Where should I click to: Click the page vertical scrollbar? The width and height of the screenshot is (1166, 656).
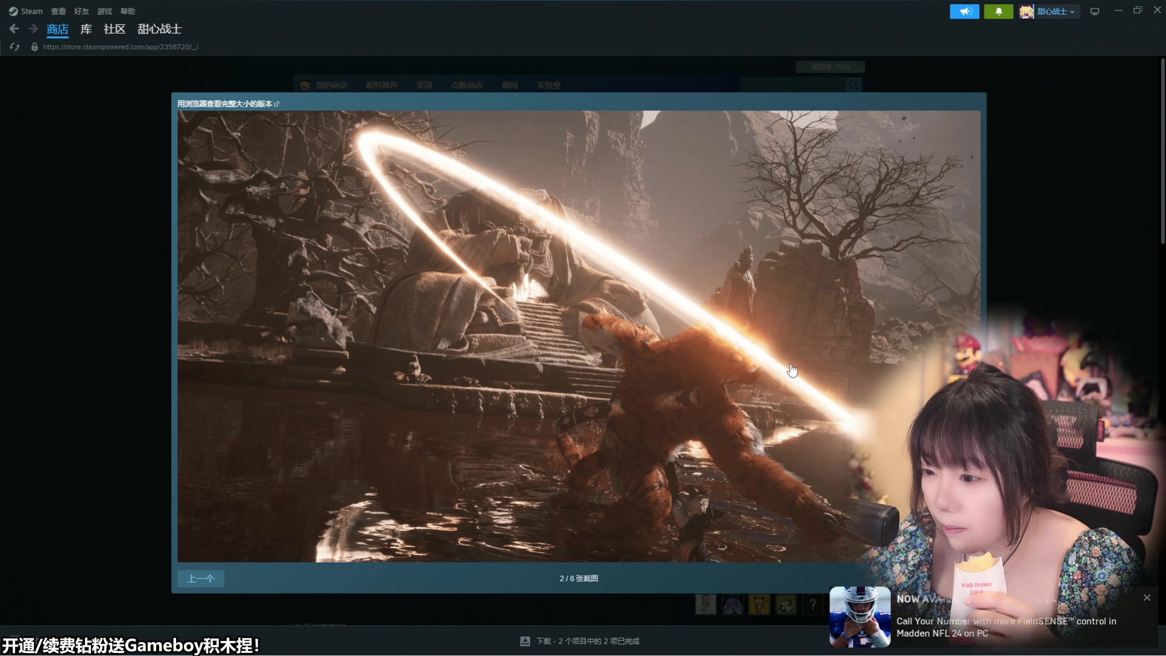(1162, 152)
